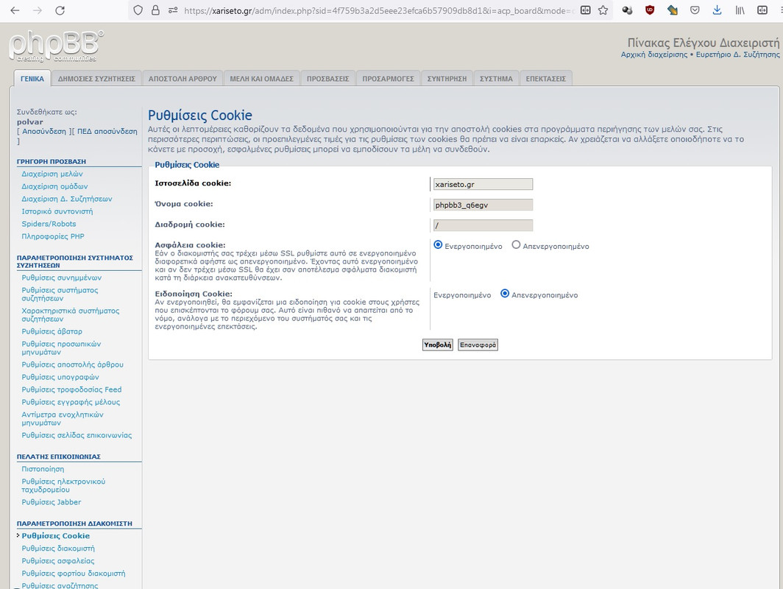Open the Πιστοποίηση sidebar link

[43, 469]
